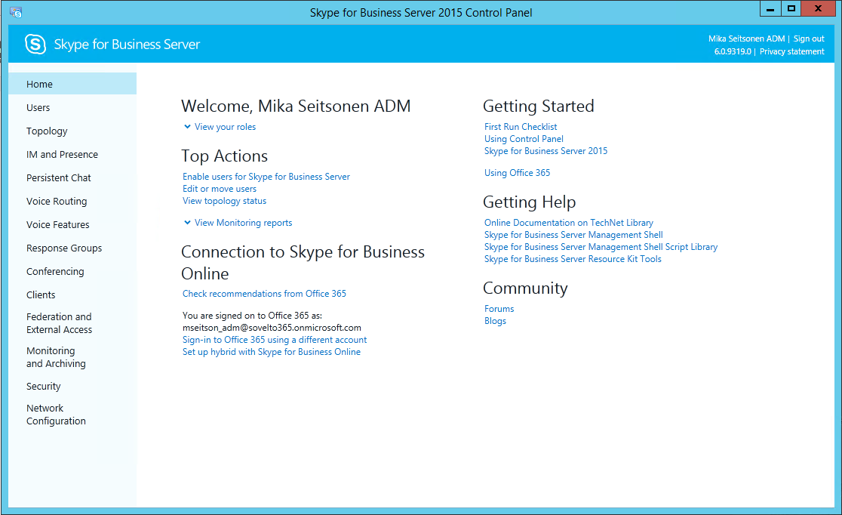Click View topology status link
This screenshot has height=515, width=842.
click(x=225, y=201)
